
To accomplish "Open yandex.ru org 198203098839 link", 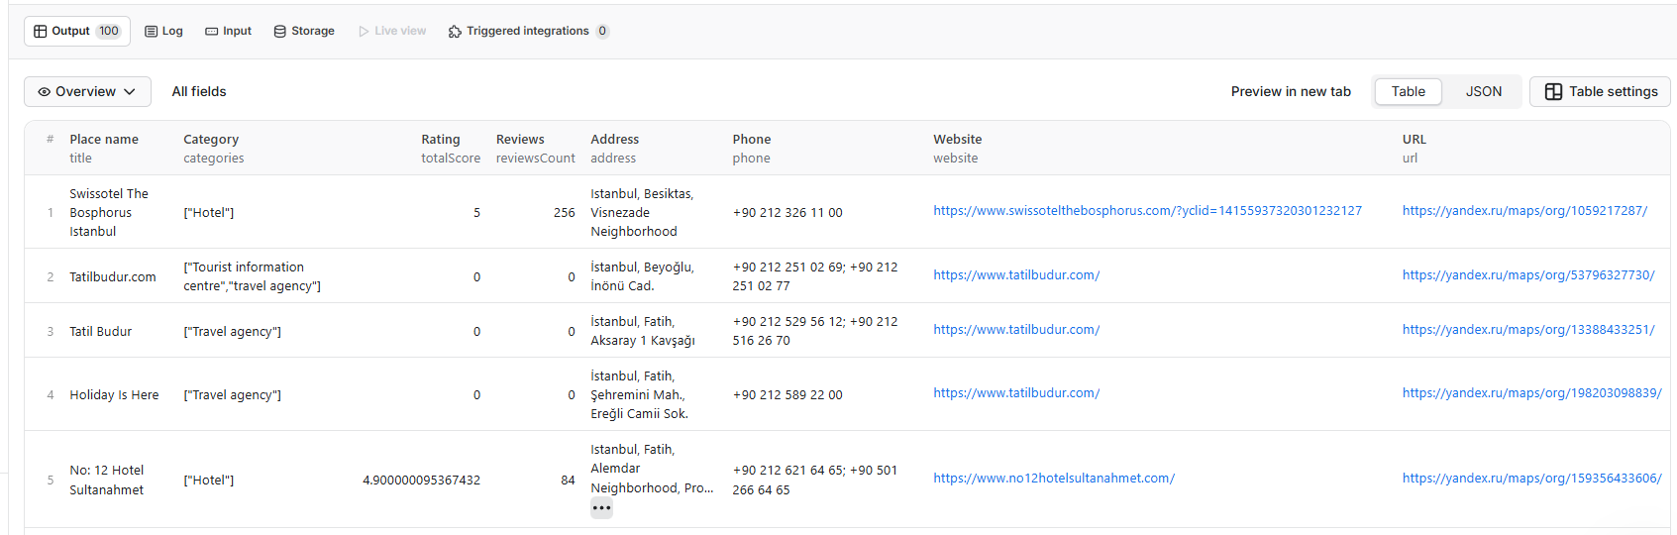I will [1531, 393].
